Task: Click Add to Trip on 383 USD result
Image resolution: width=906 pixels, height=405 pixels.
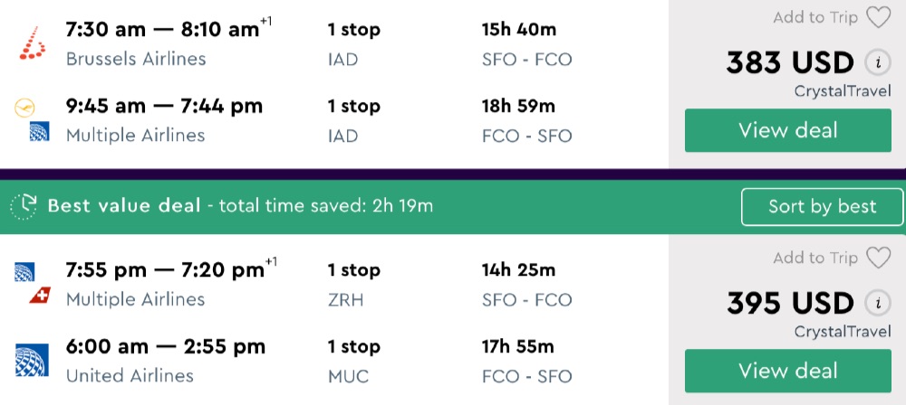Action: [x=814, y=18]
